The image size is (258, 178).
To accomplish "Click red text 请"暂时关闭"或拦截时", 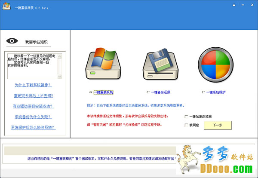I will pyautogui.click(x=124, y=125).
